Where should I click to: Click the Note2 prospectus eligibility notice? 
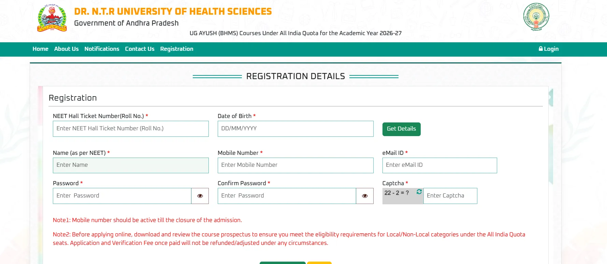point(289,238)
